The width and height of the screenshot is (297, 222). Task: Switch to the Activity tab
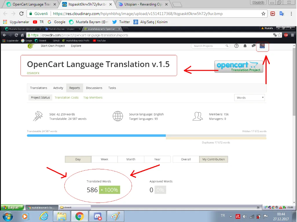click(58, 88)
